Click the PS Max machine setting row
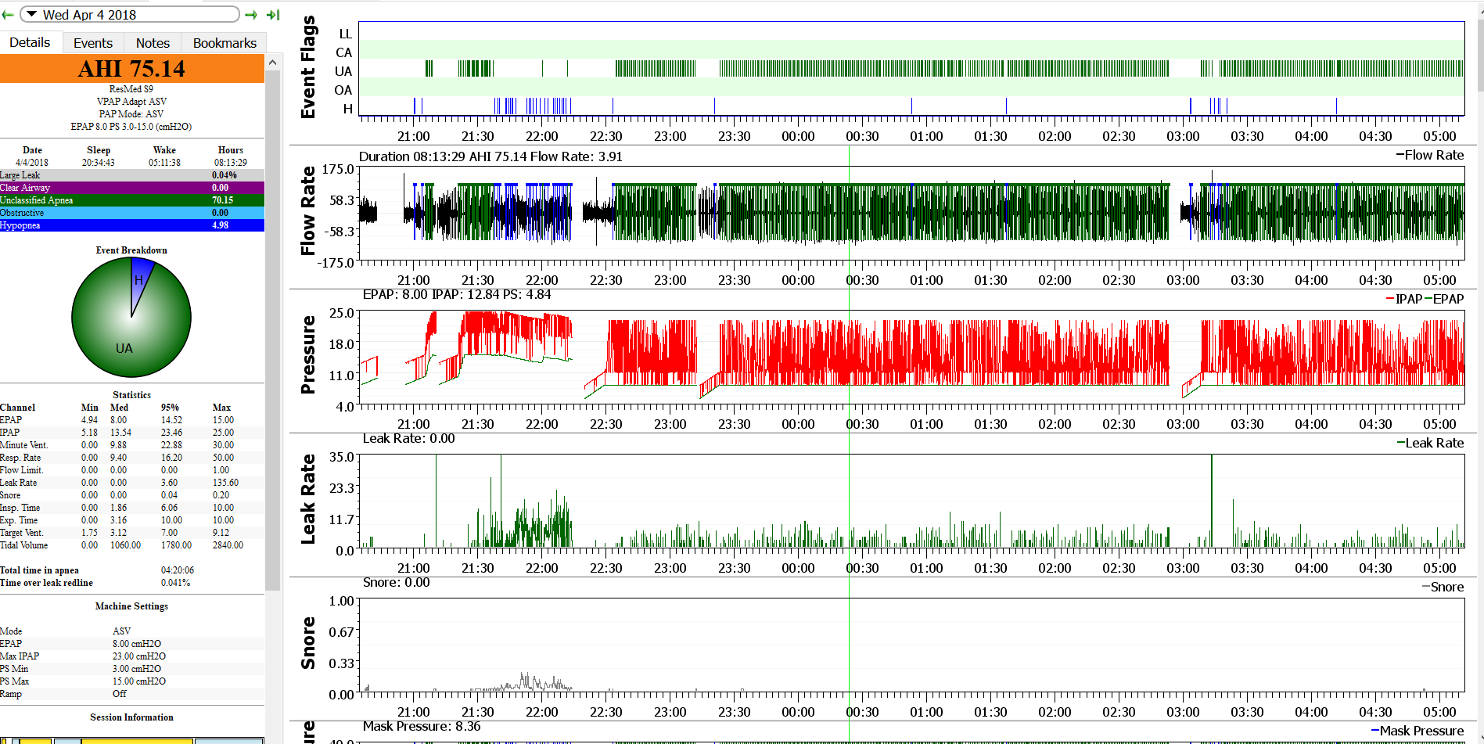This screenshot has height=744, width=1484. click(132, 681)
